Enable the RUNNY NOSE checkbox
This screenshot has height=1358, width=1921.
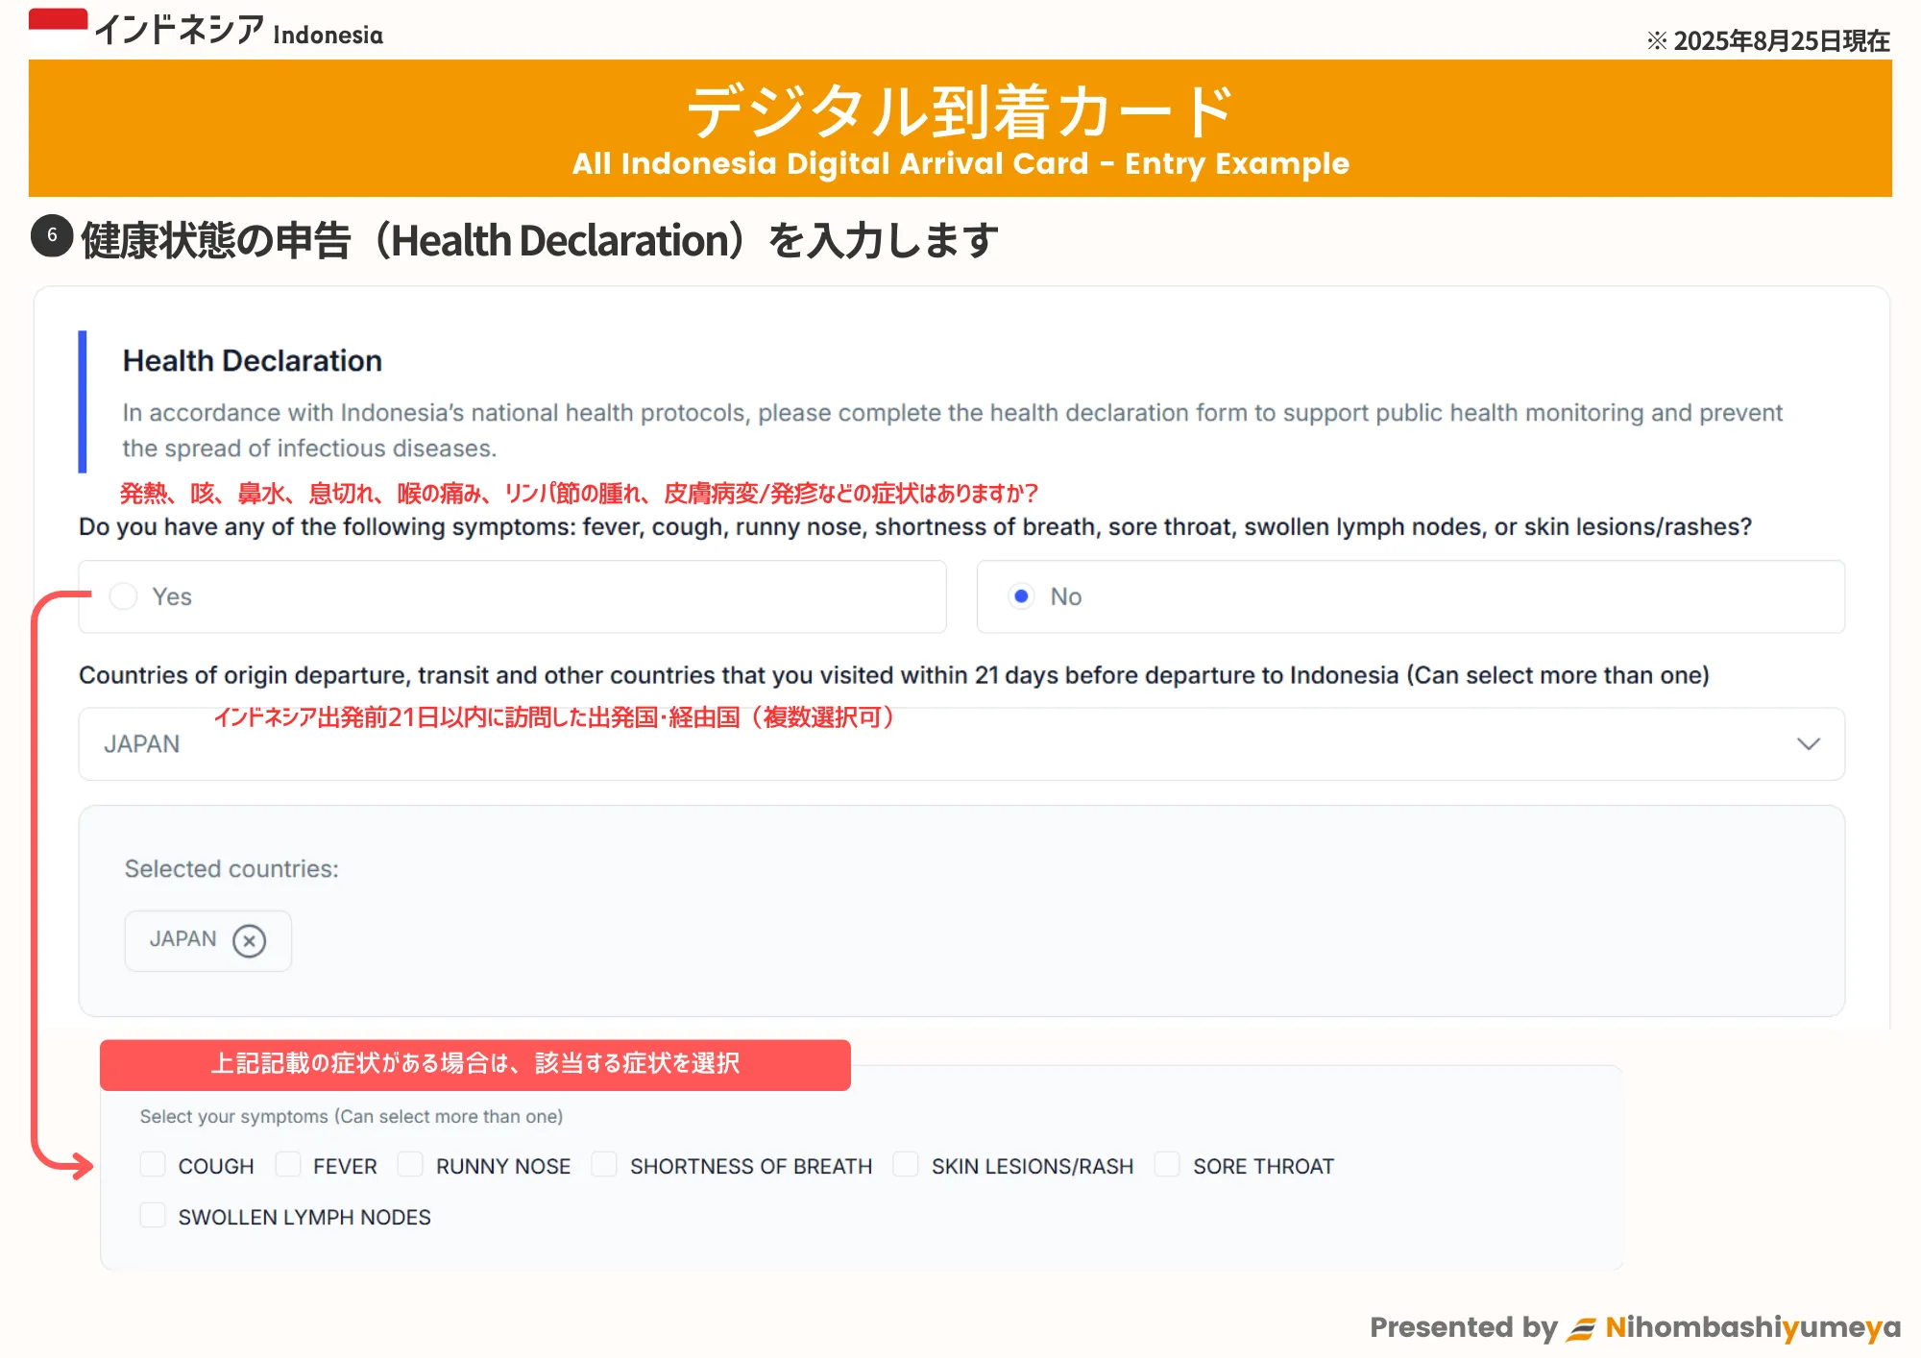[x=410, y=1165]
